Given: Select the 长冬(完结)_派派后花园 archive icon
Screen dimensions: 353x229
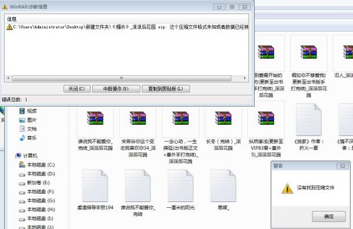Looking at the screenshot, I should click(223, 118).
